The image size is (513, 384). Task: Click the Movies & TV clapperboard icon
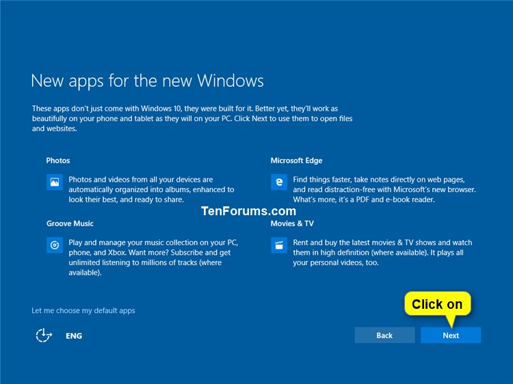[x=279, y=245]
